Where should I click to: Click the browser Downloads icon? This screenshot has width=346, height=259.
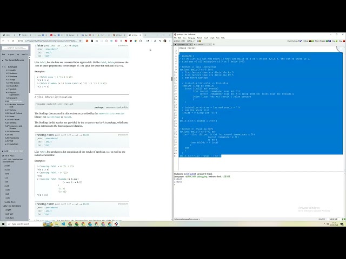155,41
